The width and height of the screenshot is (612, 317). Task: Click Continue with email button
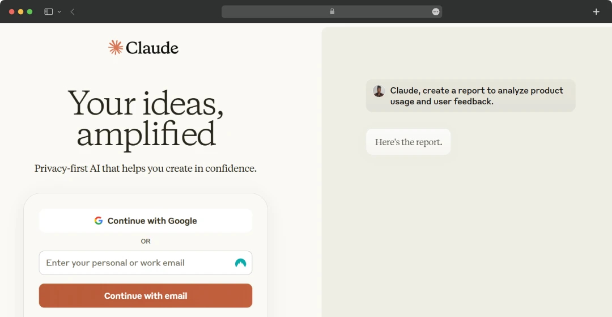146,295
